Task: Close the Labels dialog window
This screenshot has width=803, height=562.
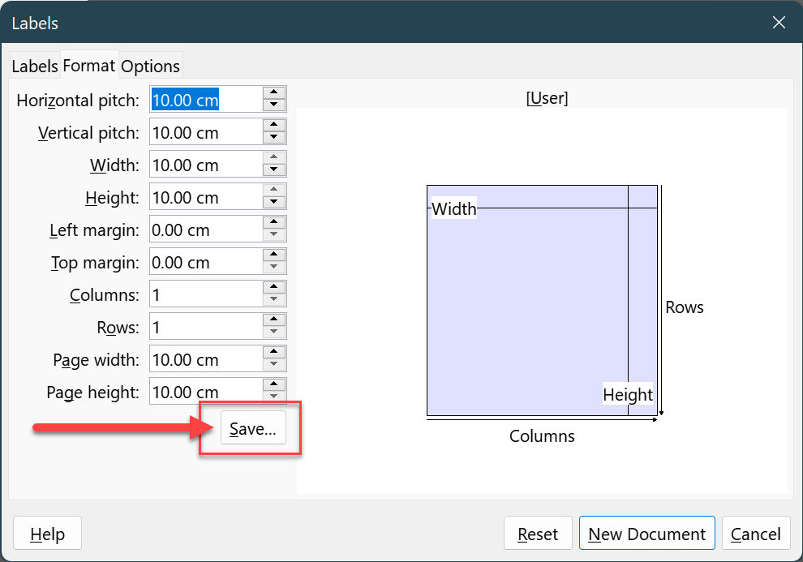Action: (x=779, y=23)
